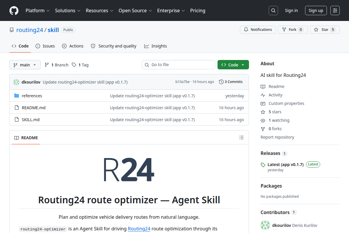This screenshot has width=349, height=233.
Task: Open the main branch dropdown
Action: (25, 65)
